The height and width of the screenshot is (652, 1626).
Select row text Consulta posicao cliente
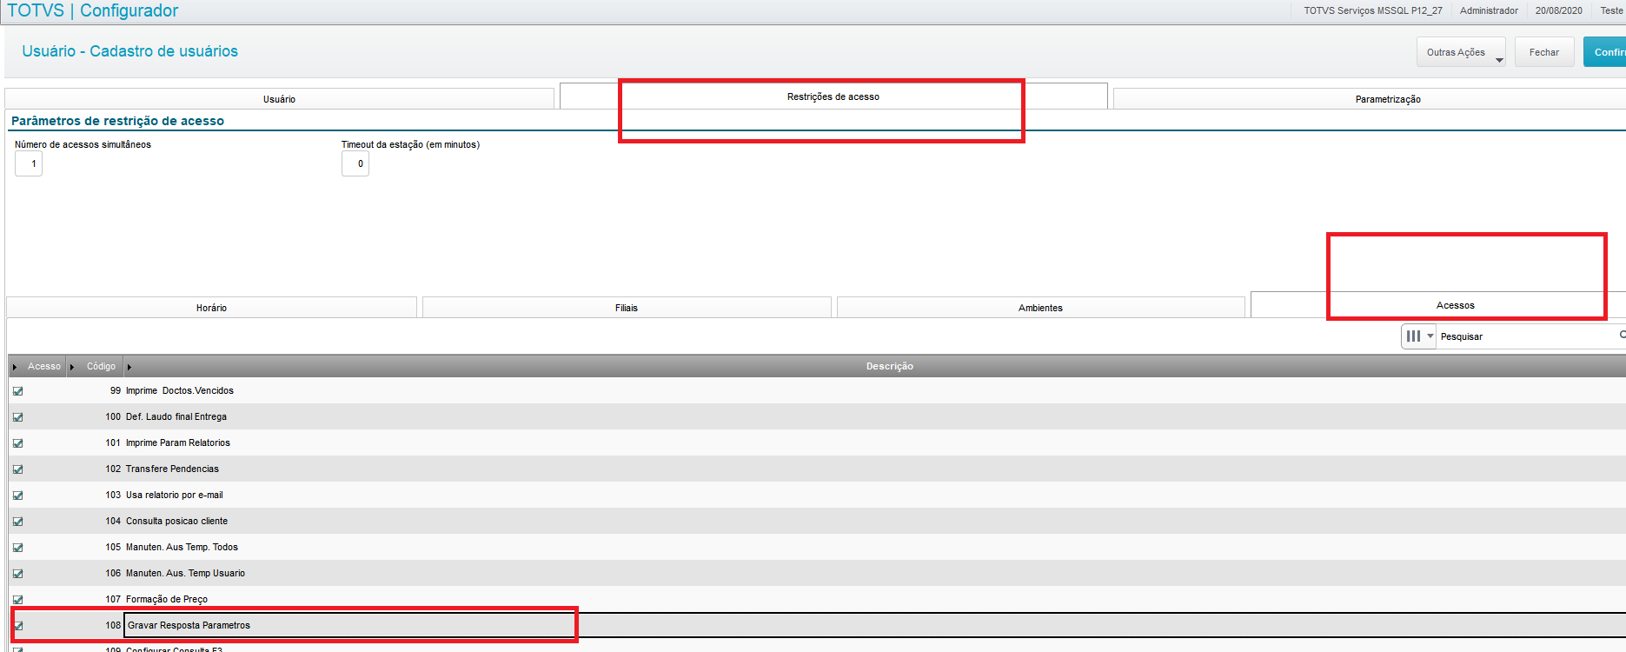[x=176, y=521]
